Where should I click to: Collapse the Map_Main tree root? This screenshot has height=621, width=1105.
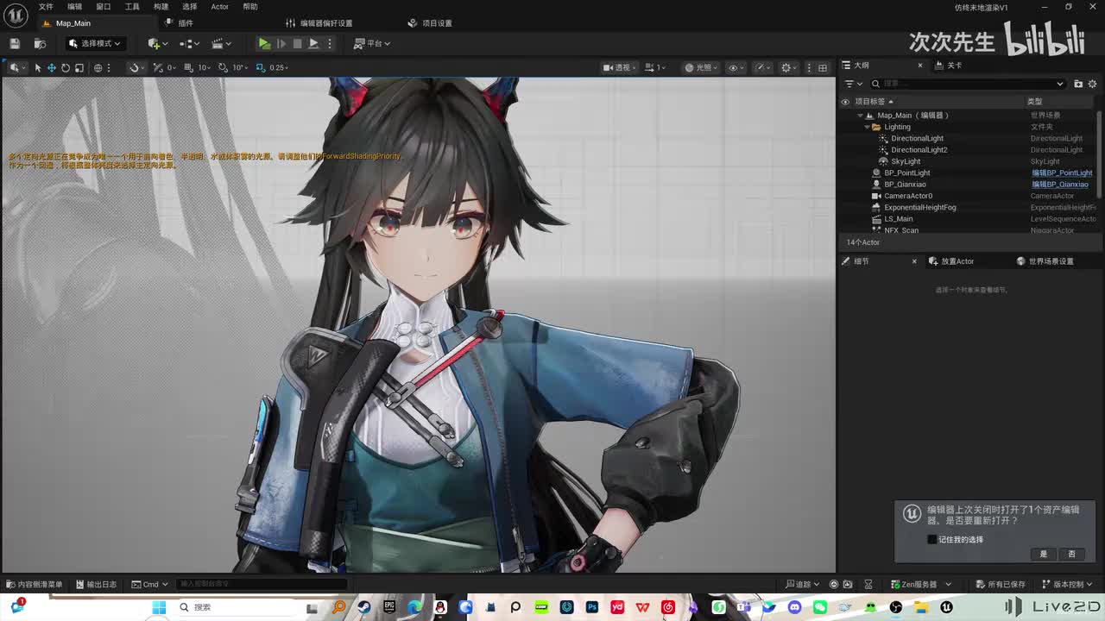pyautogui.click(x=860, y=116)
